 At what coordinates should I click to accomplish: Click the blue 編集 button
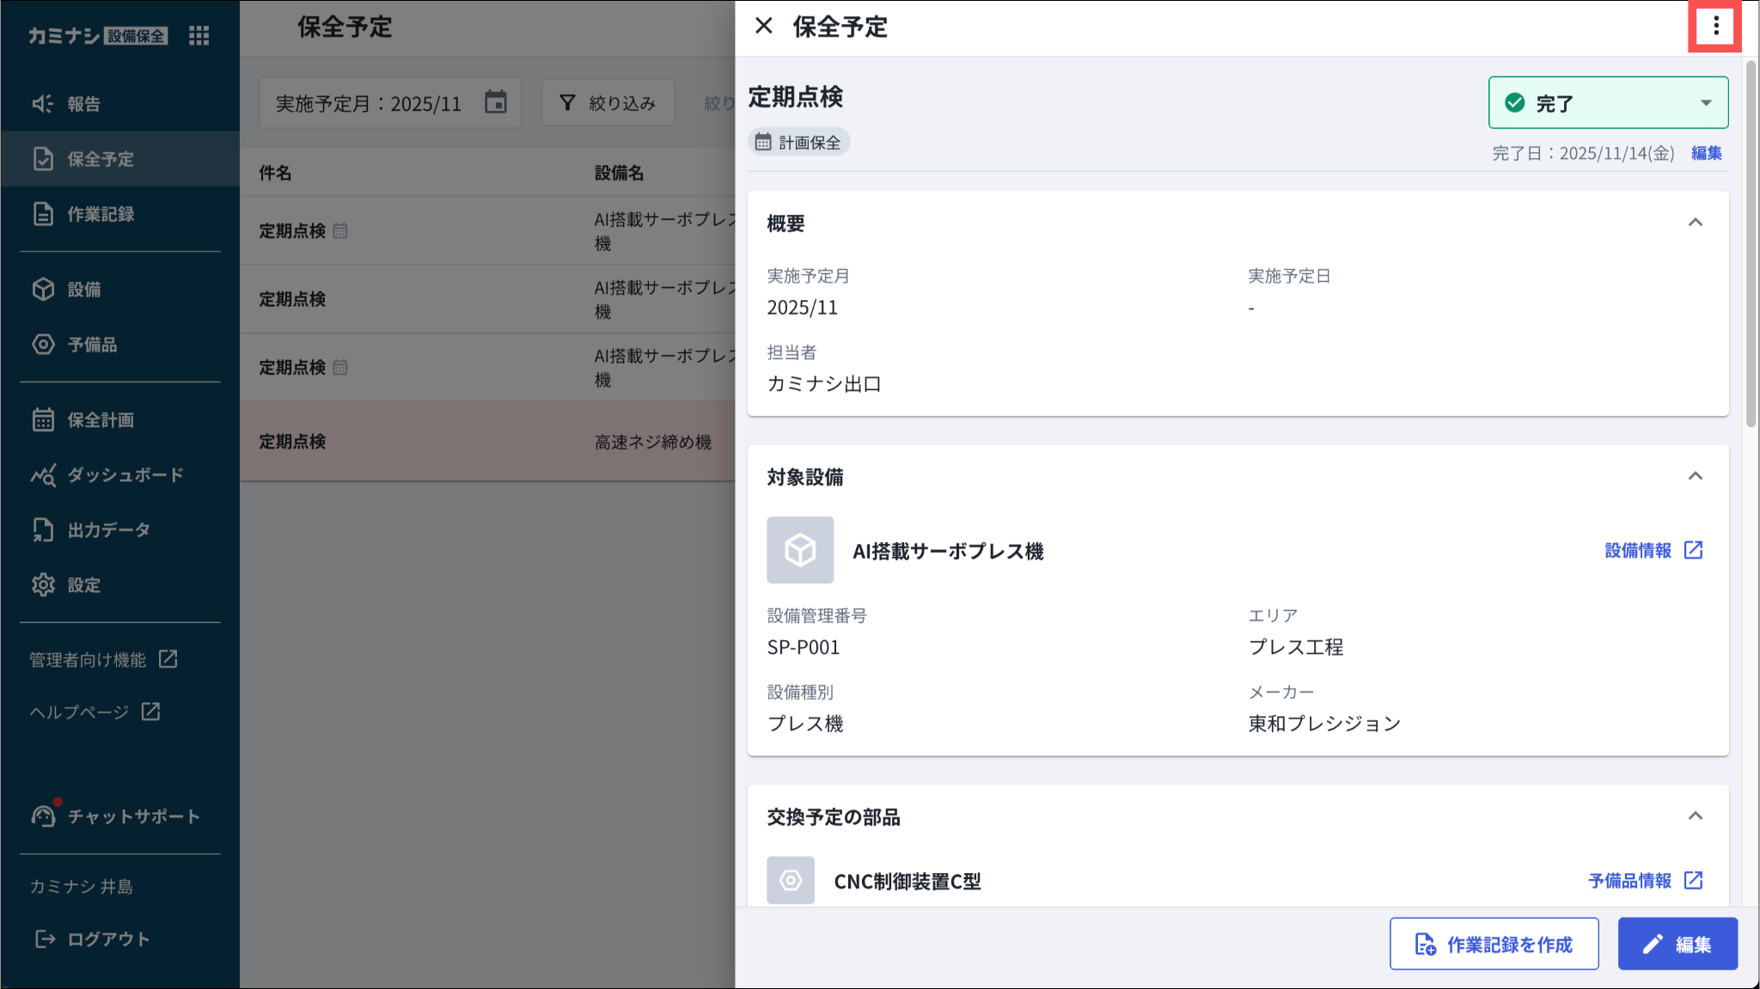(1677, 944)
